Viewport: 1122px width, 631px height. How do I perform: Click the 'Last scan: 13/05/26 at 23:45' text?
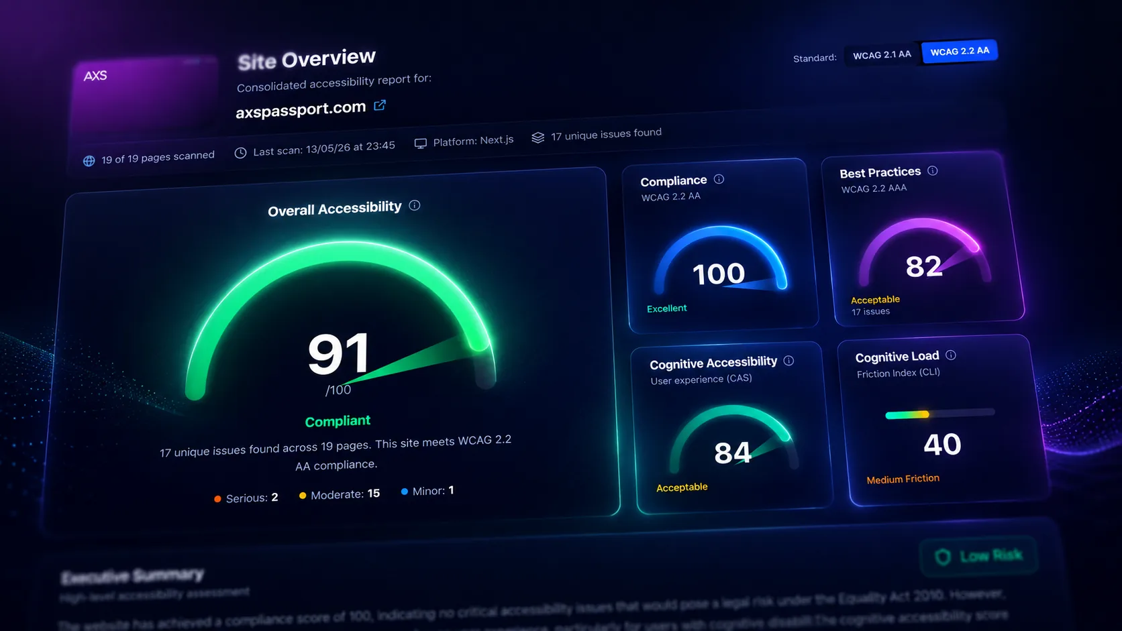click(x=324, y=148)
